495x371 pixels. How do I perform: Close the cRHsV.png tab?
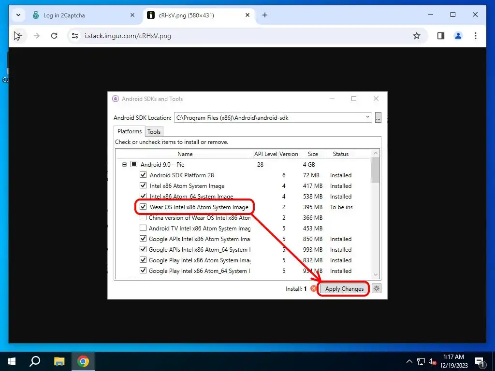click(247, 15)
